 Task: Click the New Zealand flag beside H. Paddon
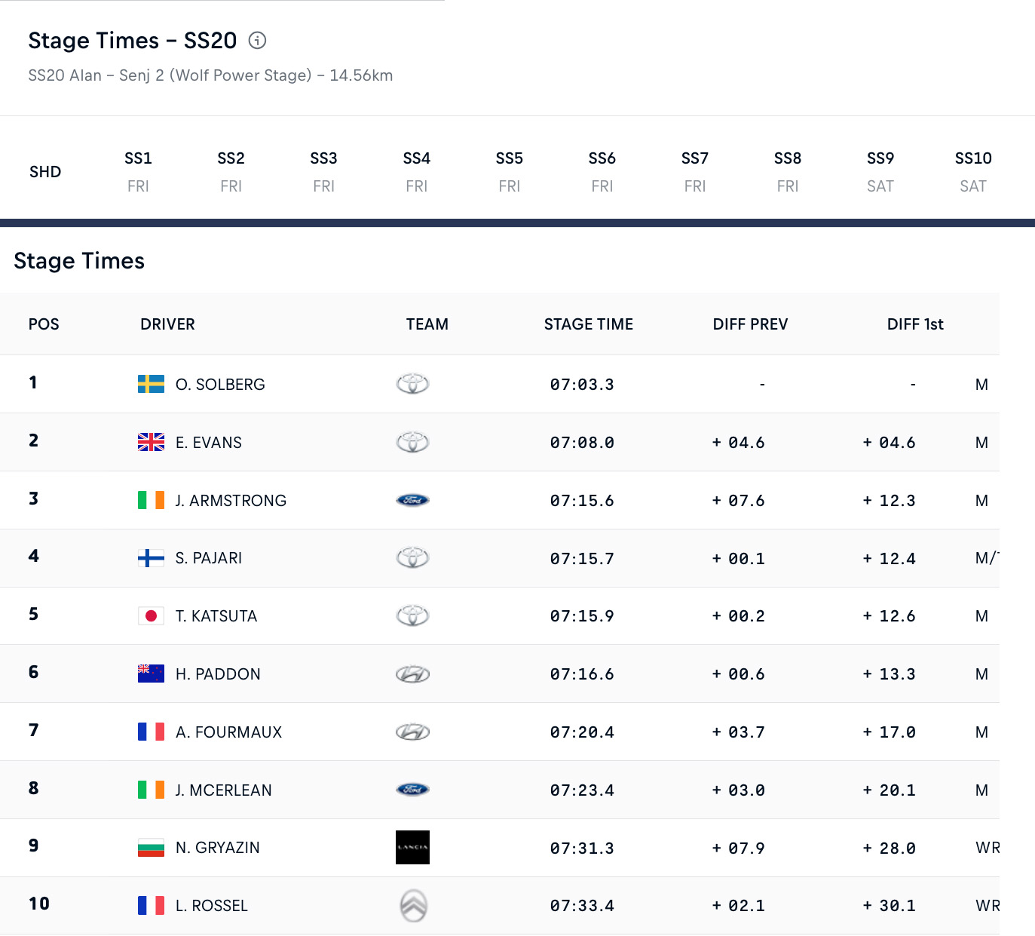point(151,674)
